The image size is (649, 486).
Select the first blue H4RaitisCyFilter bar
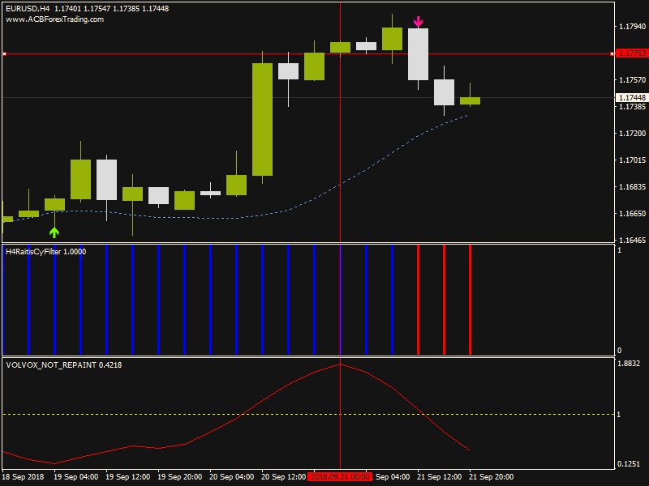pos(28,300)
